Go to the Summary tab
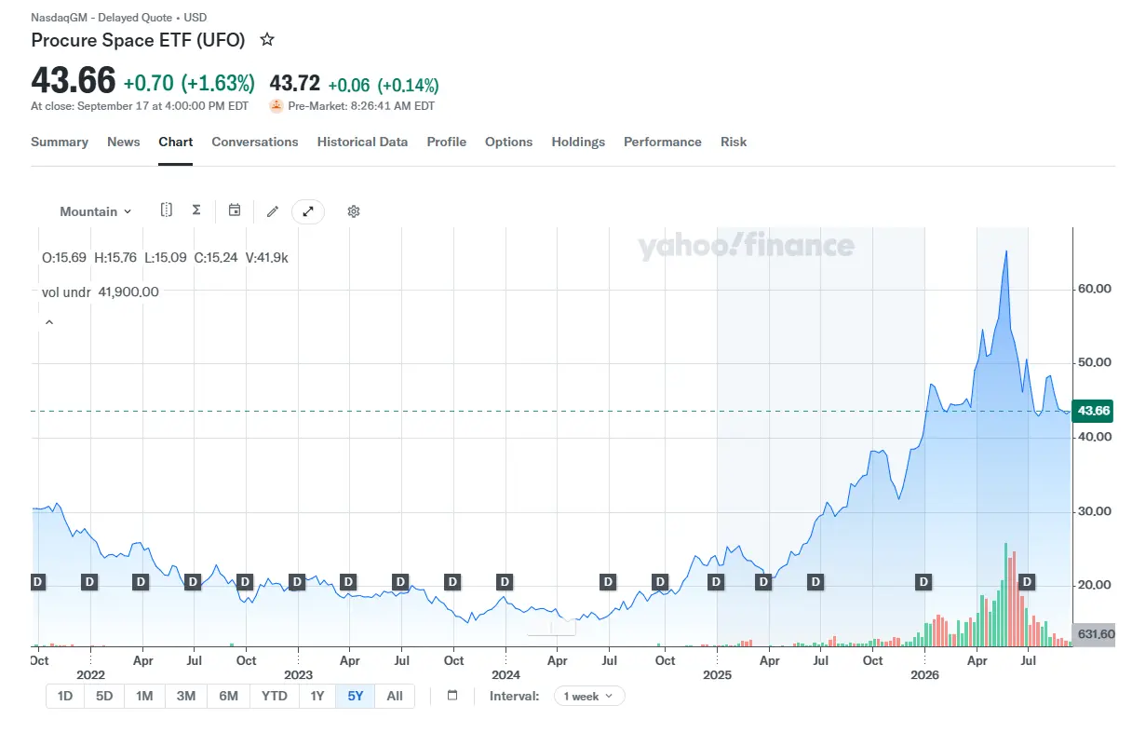 [x=60, y=142]
